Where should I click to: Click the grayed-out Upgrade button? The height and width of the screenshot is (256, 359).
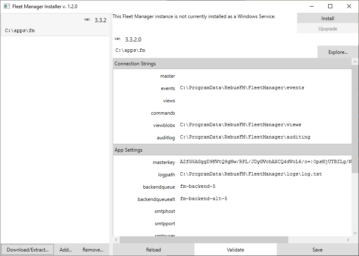tap(328, 29)
